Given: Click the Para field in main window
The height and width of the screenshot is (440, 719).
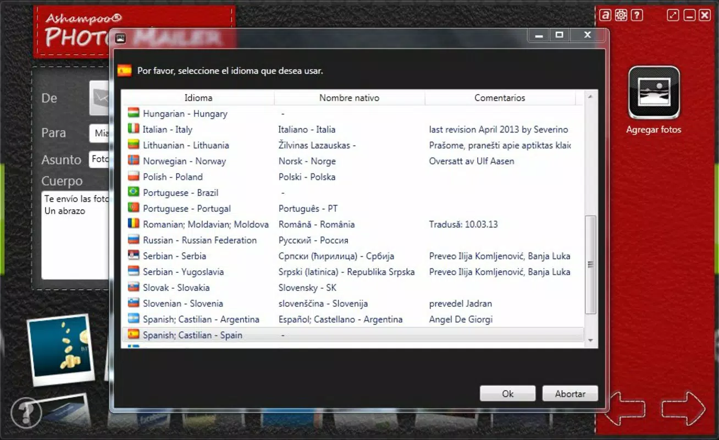Looking at the screenshot, I should point(99,133).
